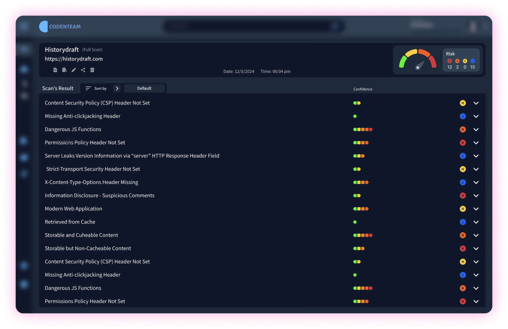Click the yellow risk icon on the Modern Web Application row
The image size is (508, 329).
(463, 209)
